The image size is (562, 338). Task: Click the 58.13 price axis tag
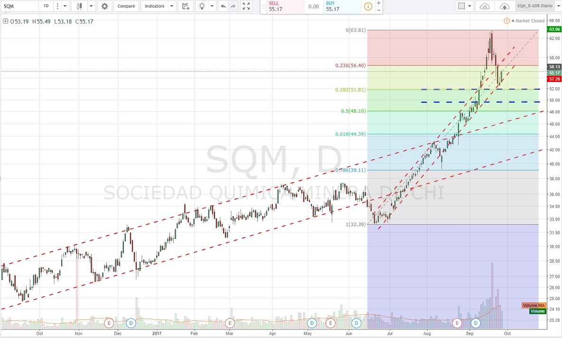[554, 67]
